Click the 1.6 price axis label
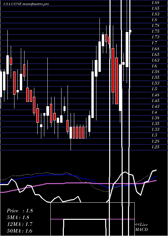The height and width of the screenshot is (236, 168). [154, 66]
